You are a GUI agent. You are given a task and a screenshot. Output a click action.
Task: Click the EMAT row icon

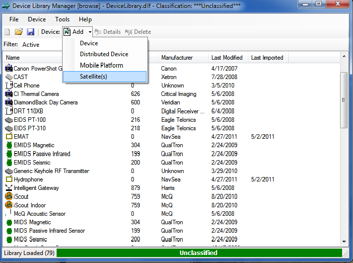tap(9, 136)
